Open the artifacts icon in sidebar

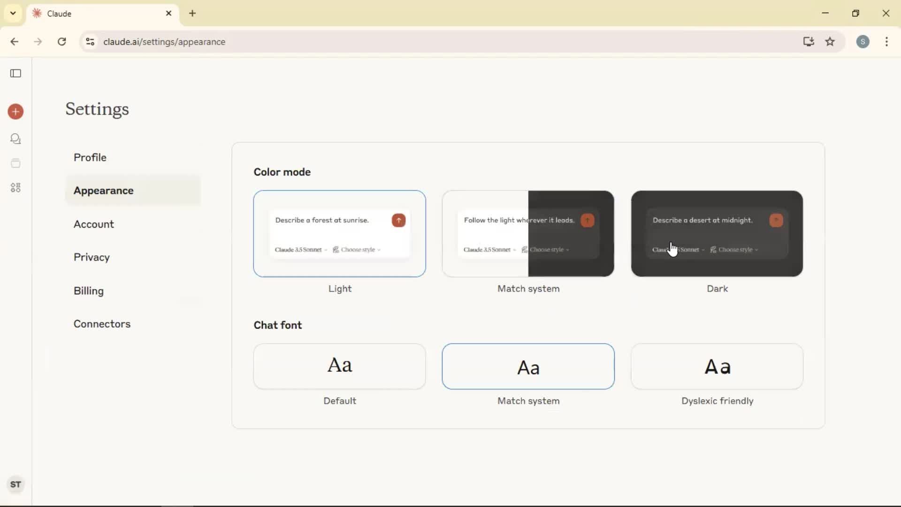15,188
